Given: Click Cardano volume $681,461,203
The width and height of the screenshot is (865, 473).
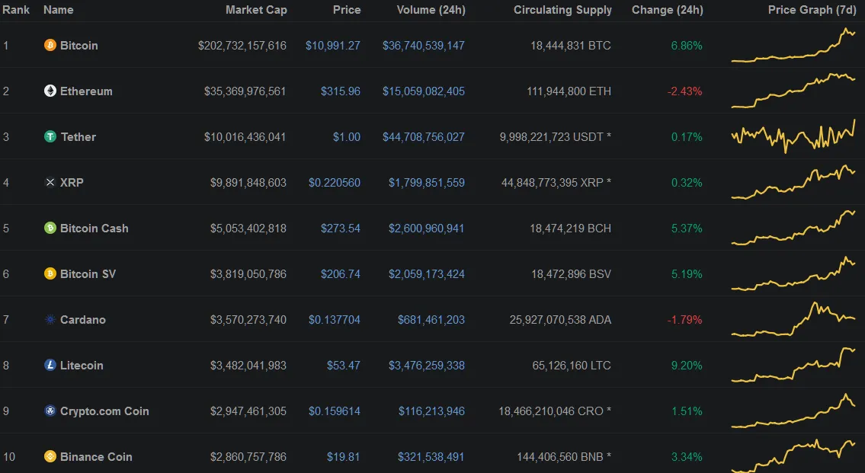Looking at the screenshot, I should point(431,321).
